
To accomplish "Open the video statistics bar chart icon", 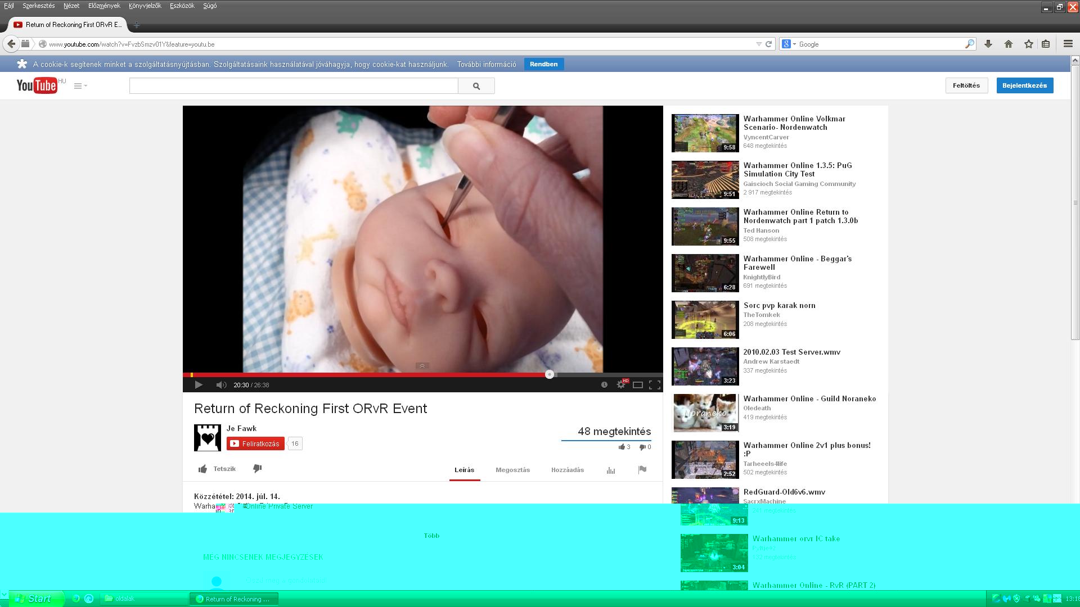I will (x=611, y=470).
